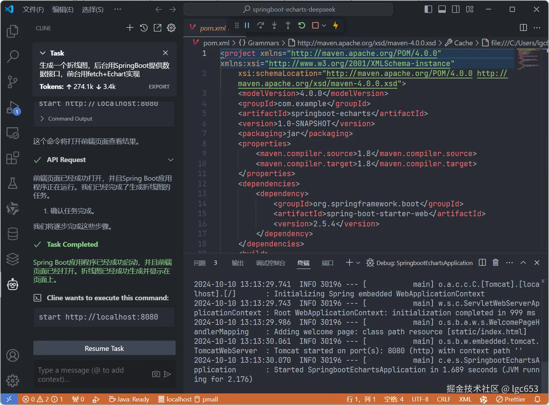The image size is (549, 405).
Task: Switch to the 调试控制台 tab
Action: click(270, 263)
